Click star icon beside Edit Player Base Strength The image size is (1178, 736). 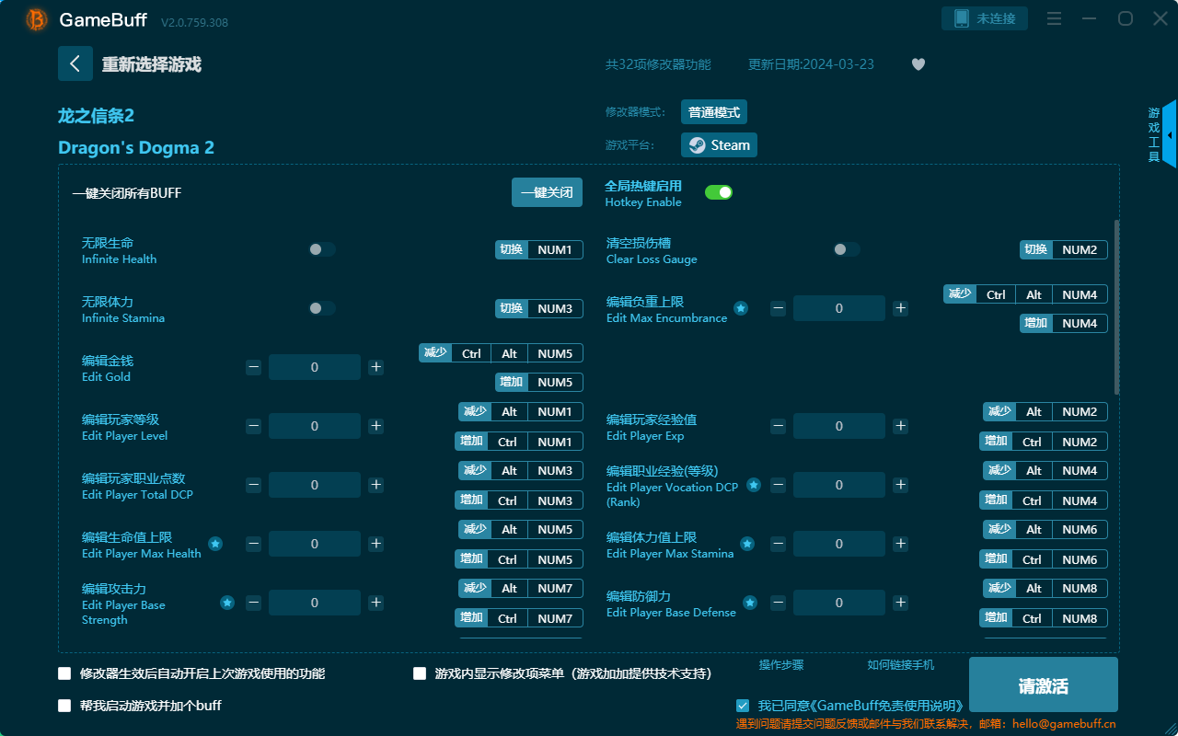[227, 603]
